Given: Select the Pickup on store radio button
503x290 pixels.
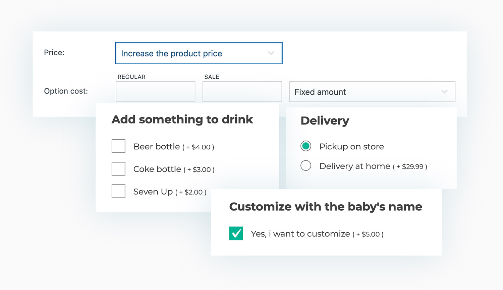Looking at the screenshot, I should coord(306,146).
